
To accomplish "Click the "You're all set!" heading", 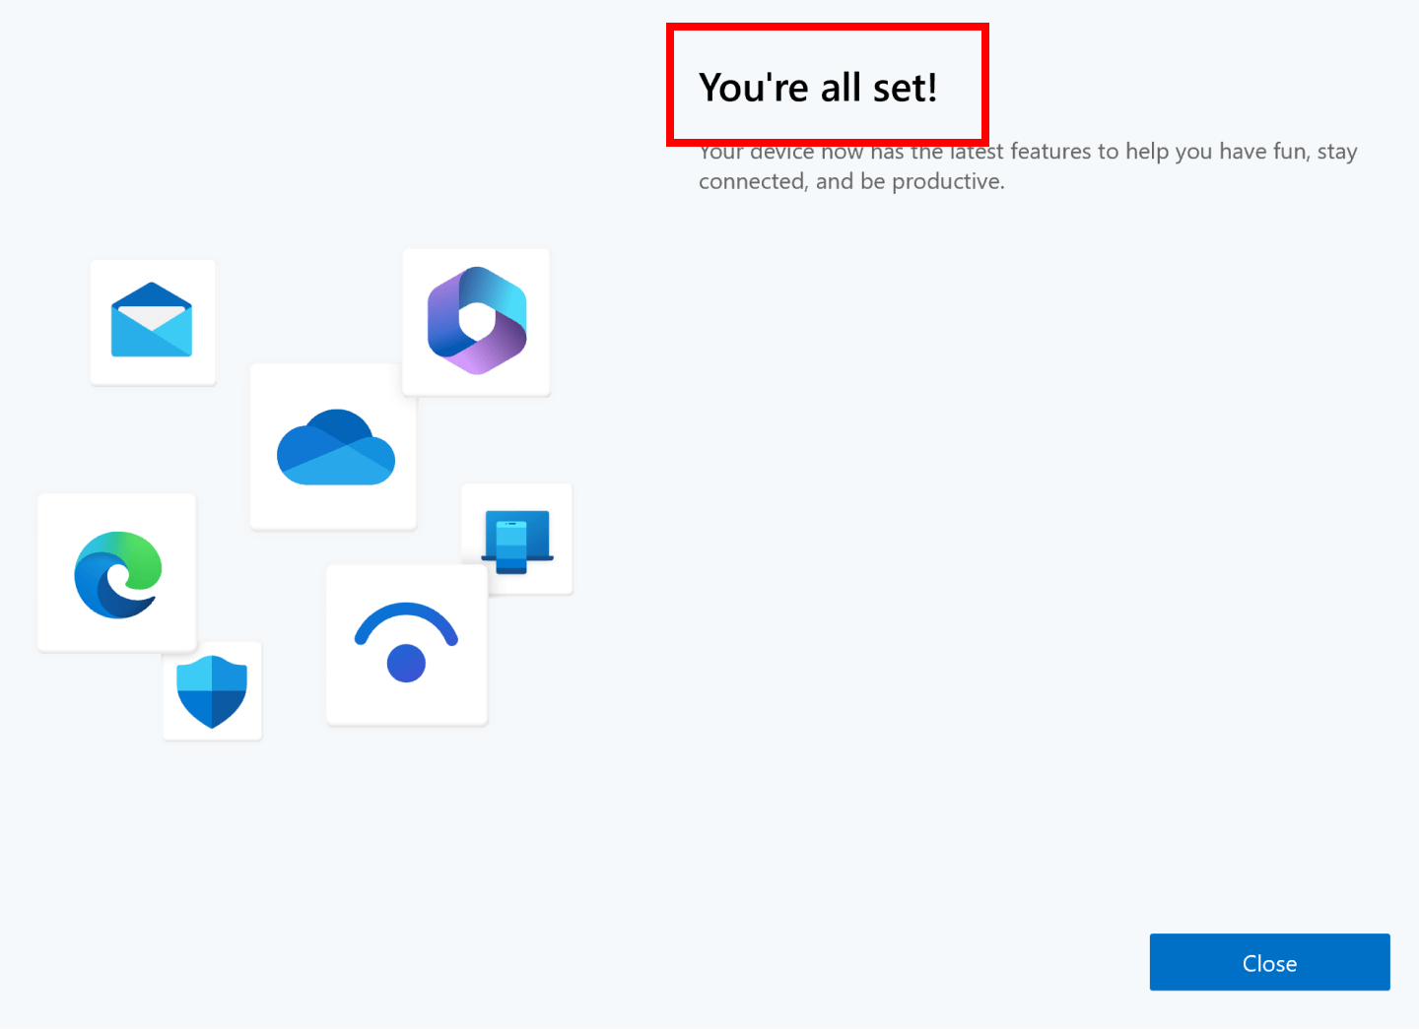I will click(818, 88).
